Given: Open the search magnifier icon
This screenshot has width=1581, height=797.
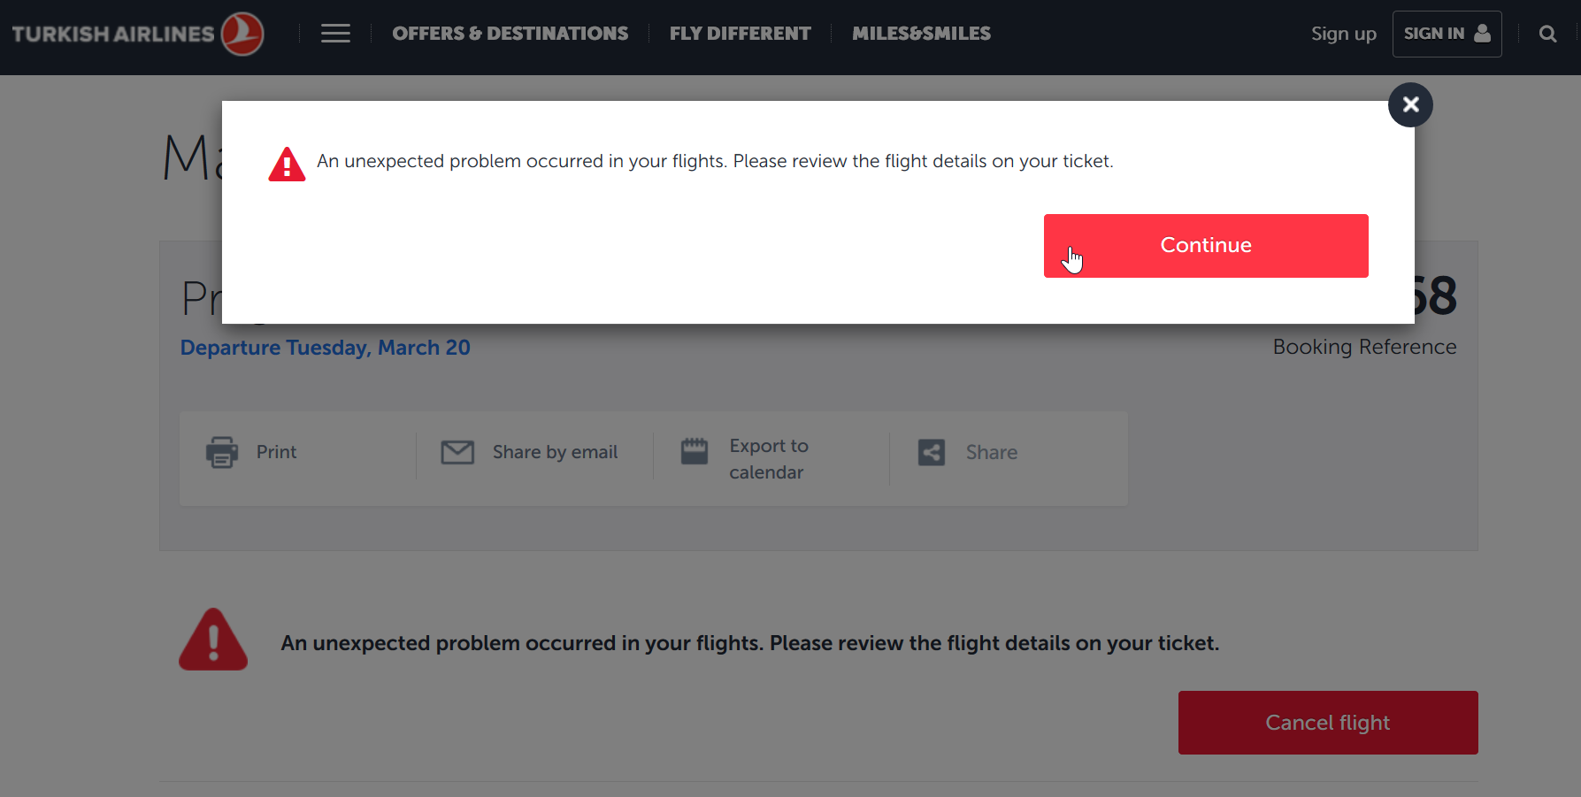Looking at the screenshot, I should pos(1547,34).
